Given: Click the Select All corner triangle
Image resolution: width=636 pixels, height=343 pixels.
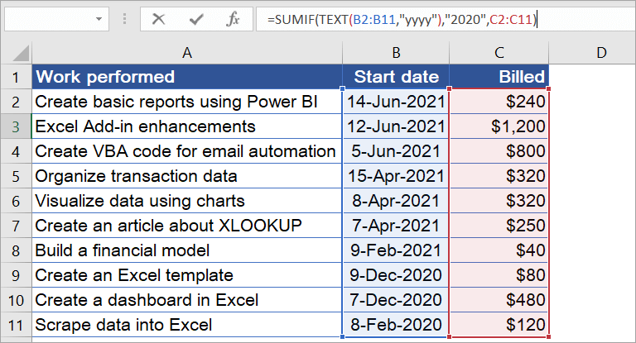Looking at the screenshot, I should 18,54.
